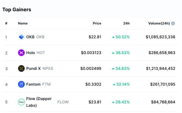Sort by the Price column header
Image resolution: width=182 pixels, height=113 pixels.
(97, 23)
